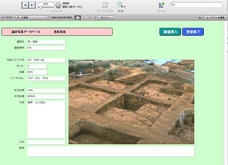Click the 年代西暦 field showing 1986
Viewport: 228px width, 165px height.
47,91
